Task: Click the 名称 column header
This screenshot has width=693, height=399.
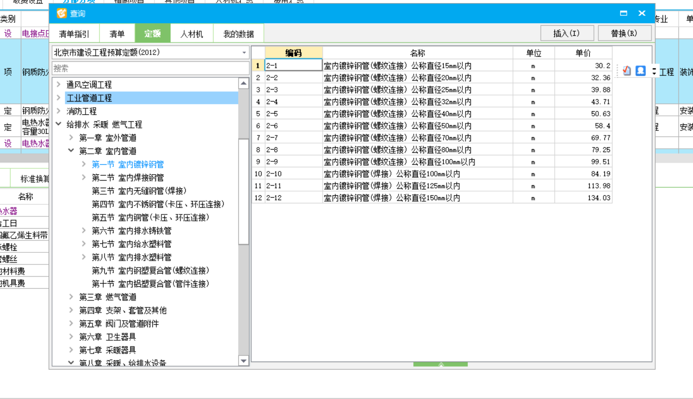Action: click(418, 53)
